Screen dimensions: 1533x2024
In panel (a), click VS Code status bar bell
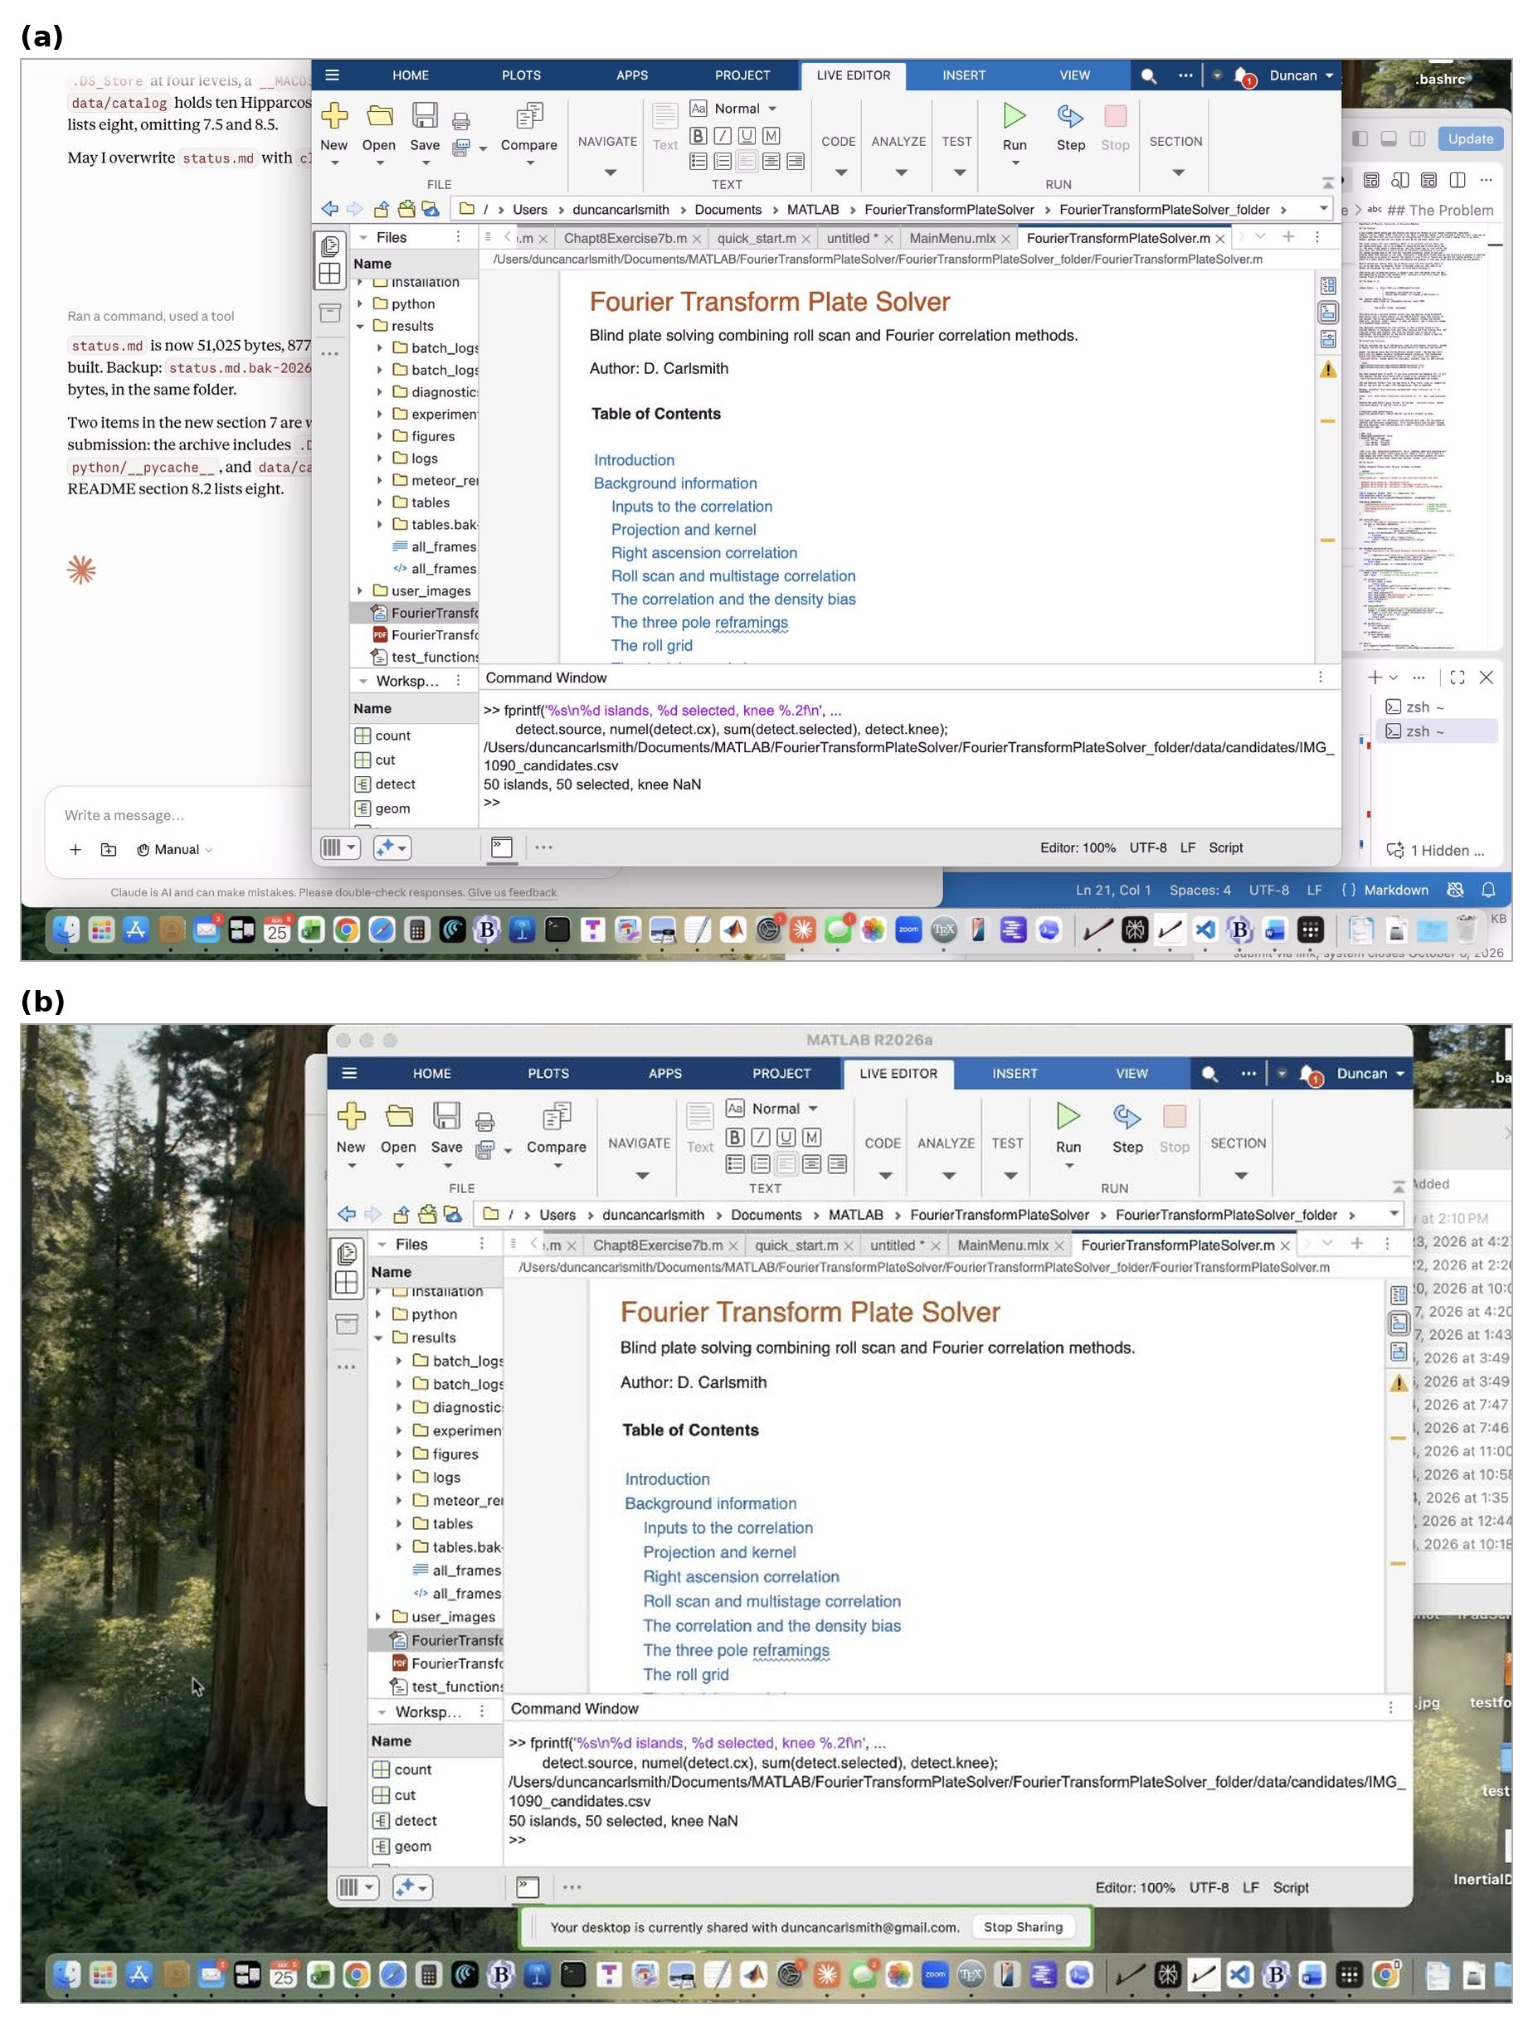tap(1488, 890)
